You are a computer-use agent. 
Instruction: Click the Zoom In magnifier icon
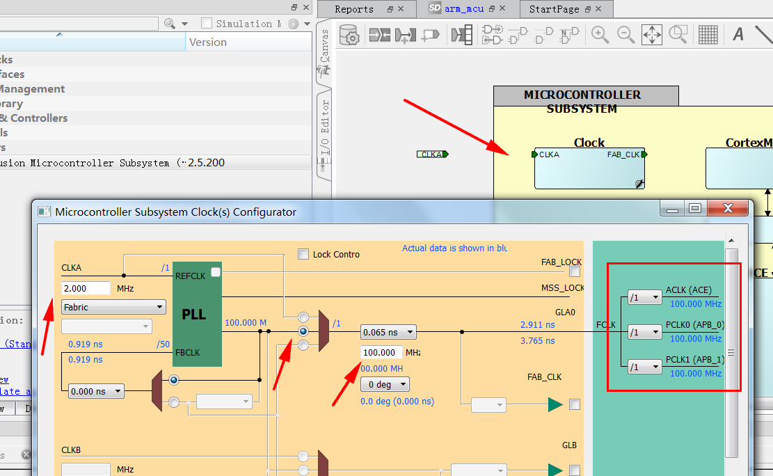coord(600,33)
